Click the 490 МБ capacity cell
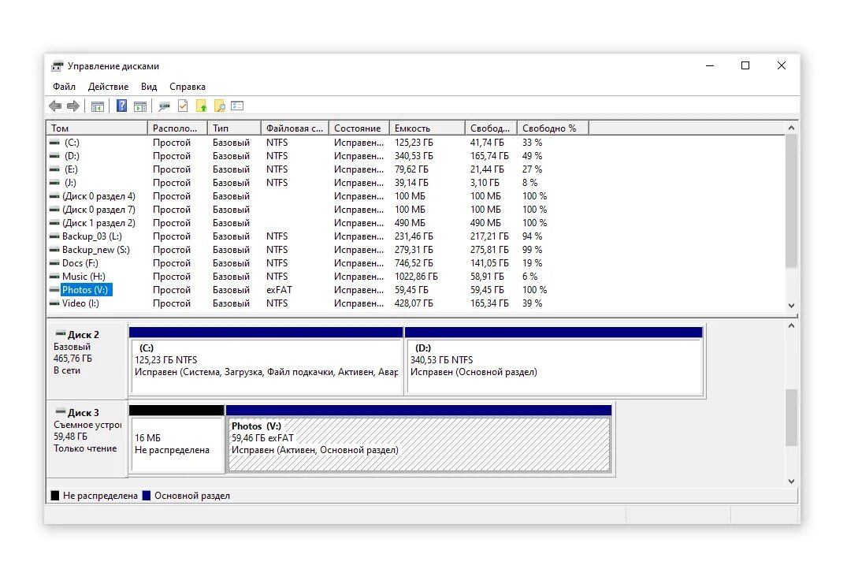The image size is (847, 580). pos(410,223)
